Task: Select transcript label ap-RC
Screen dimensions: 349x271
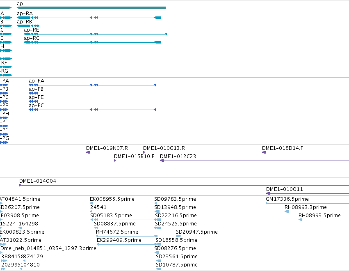Action: [32, 38]
